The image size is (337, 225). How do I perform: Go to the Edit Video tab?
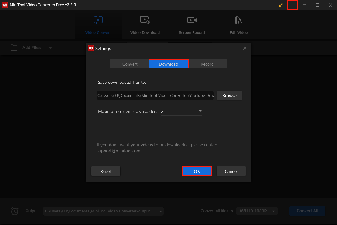coord(239,25)
